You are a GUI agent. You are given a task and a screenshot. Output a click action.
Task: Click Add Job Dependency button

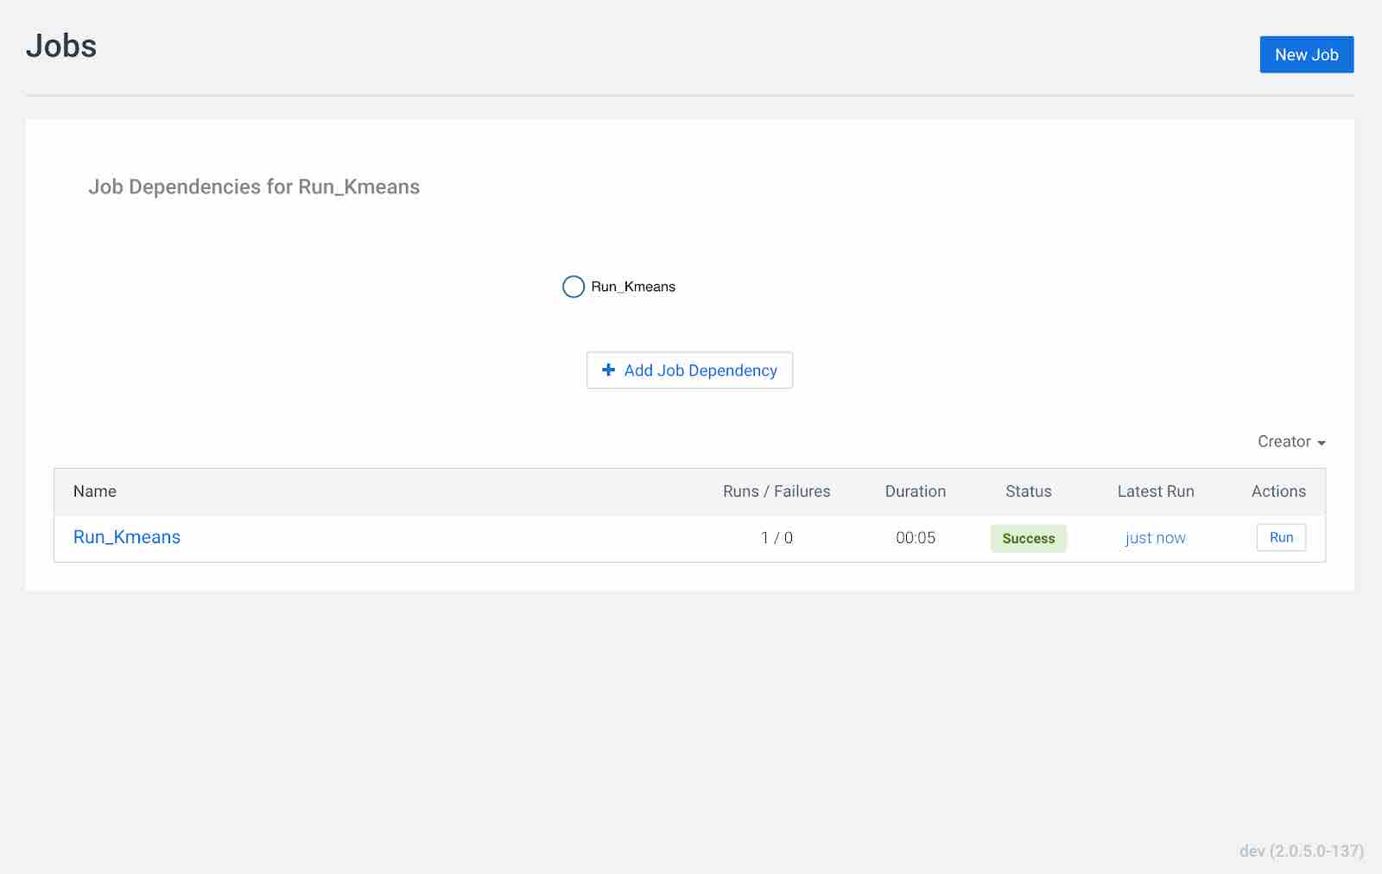coord(689,370)
